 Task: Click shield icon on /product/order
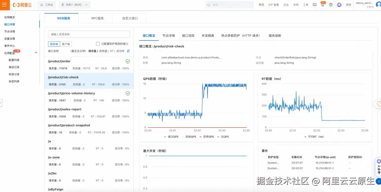click(128, 62)
